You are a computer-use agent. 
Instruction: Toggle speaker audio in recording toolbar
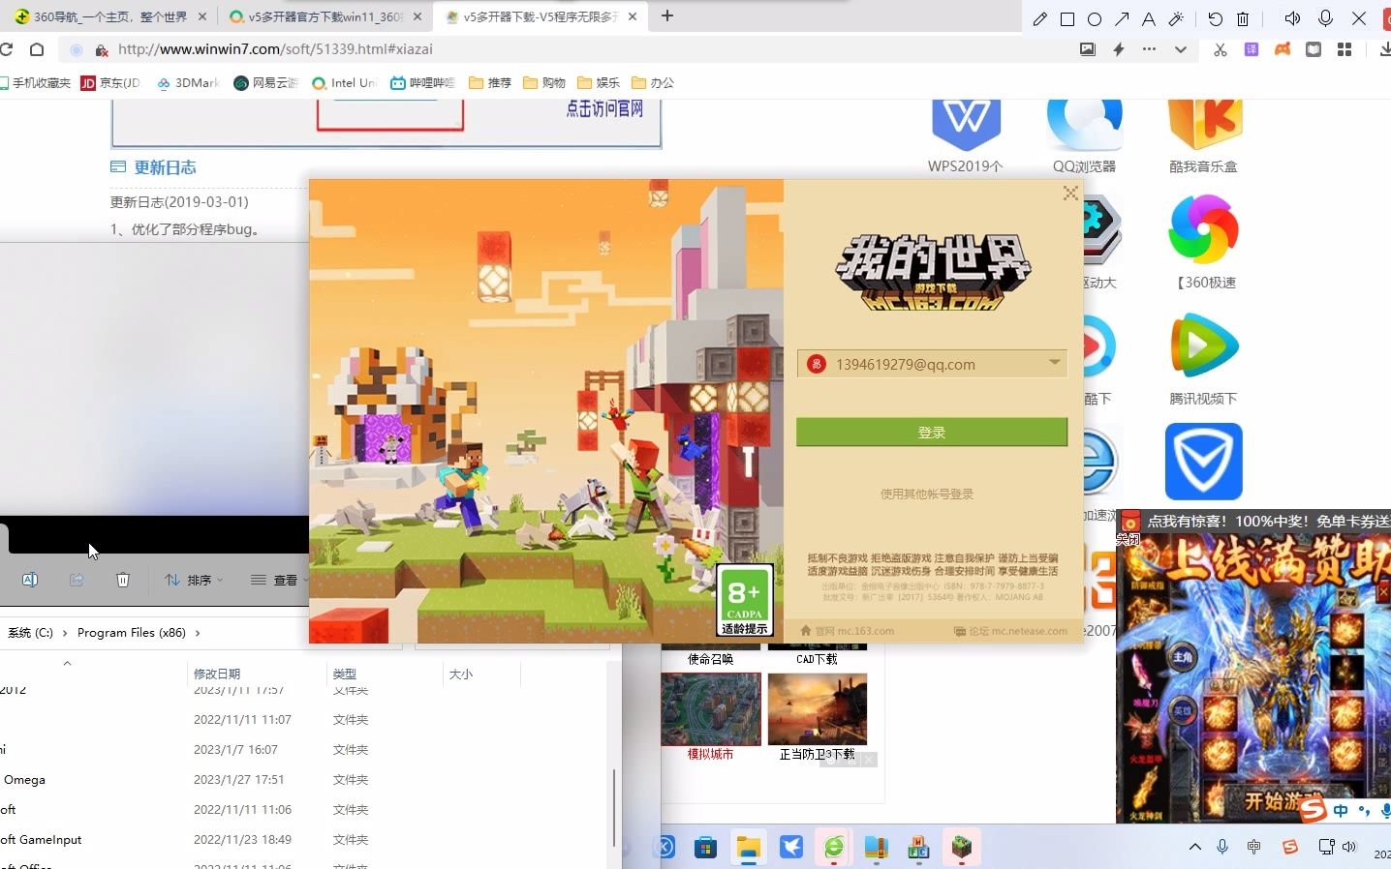pyautogui.click(x=1292, y=18)
